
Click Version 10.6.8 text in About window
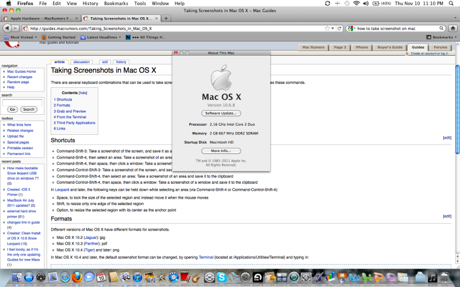(x=221, y=105)
